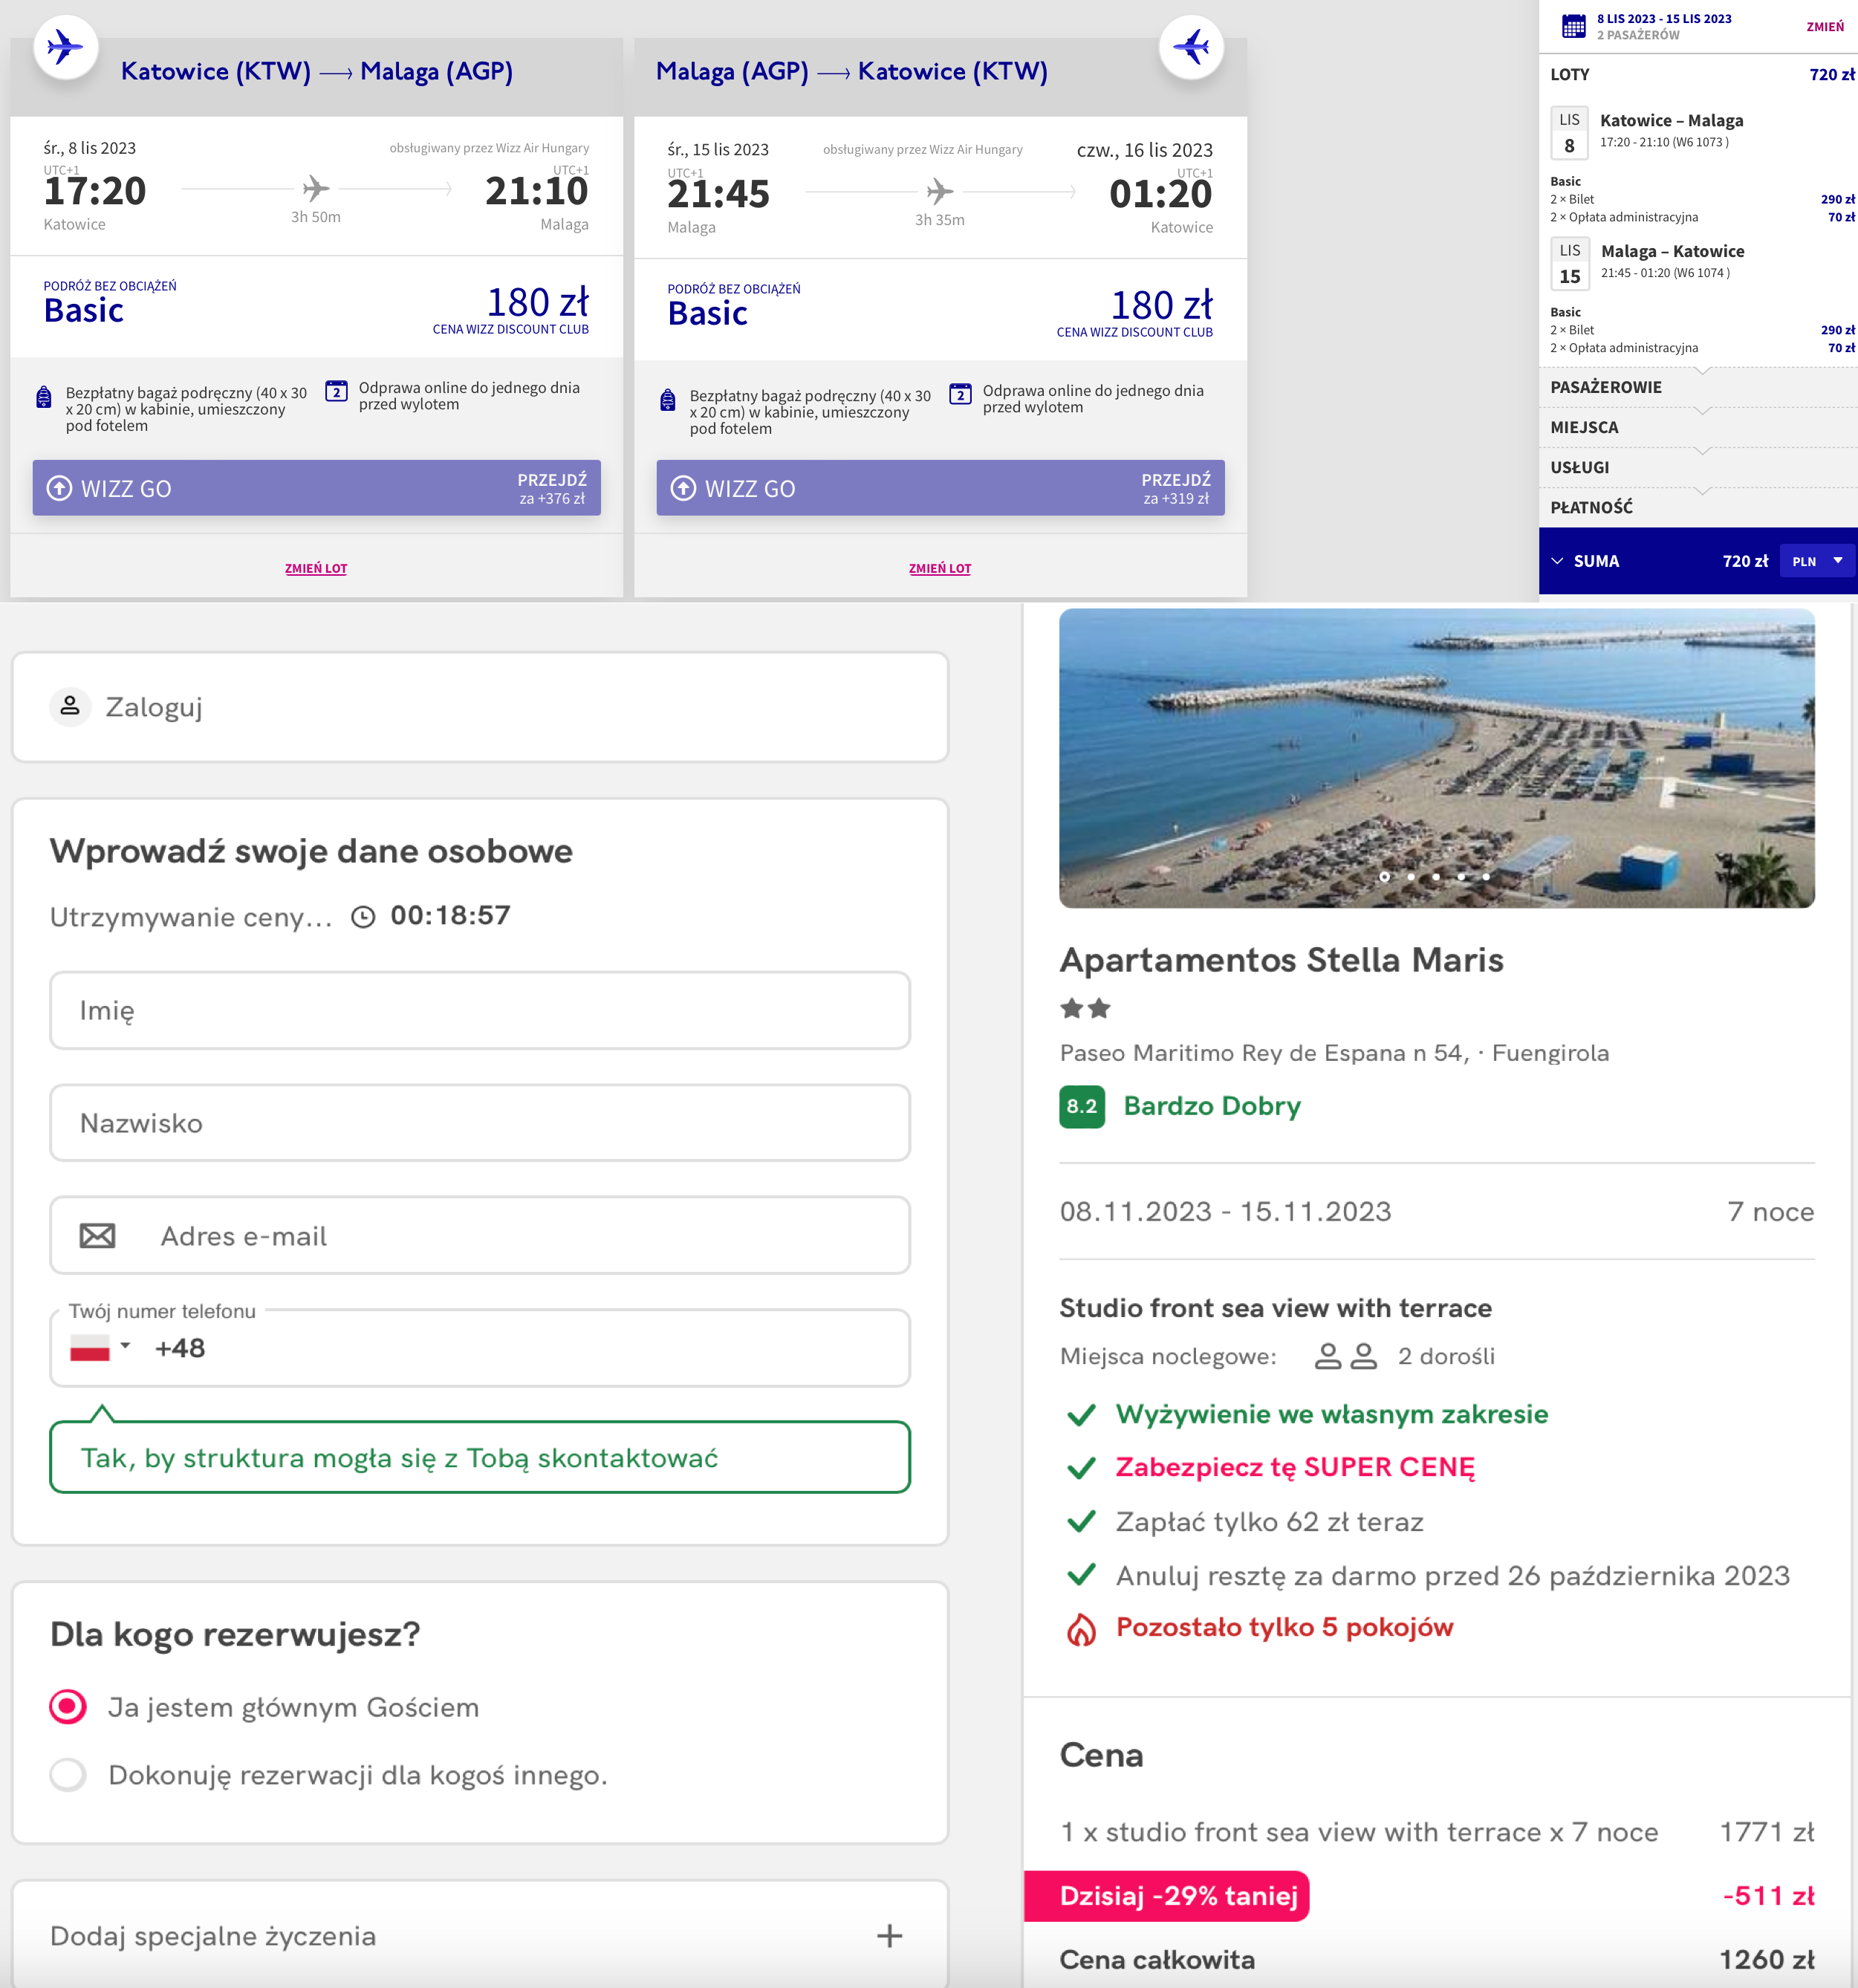Upgrade outbound flight to WIZZ GO for +376 zł
1858x1988 pixels.
(x=316, y=488)
